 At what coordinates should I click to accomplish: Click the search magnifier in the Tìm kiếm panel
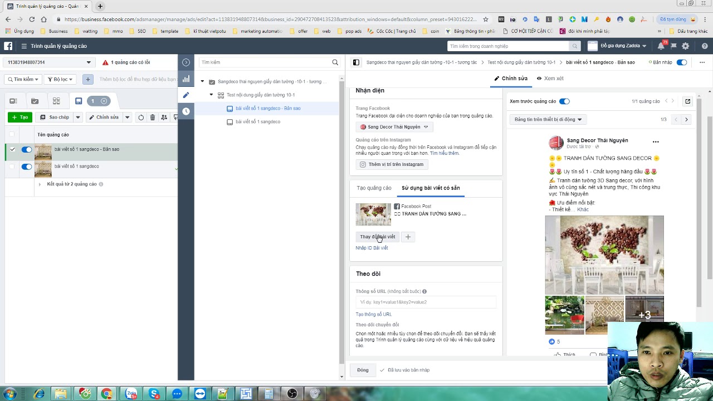tap(335, 62)
